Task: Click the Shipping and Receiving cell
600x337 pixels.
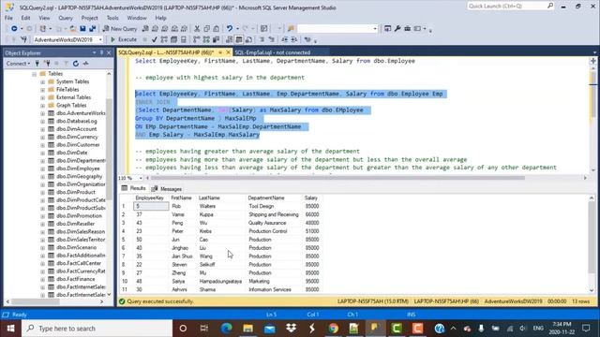Action: click(x=274, y=214)
